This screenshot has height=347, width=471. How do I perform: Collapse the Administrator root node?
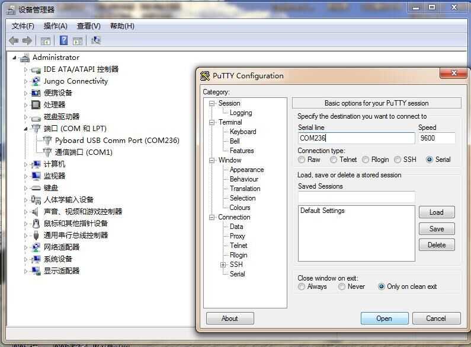pyautogui.click(x=14, y=58)
